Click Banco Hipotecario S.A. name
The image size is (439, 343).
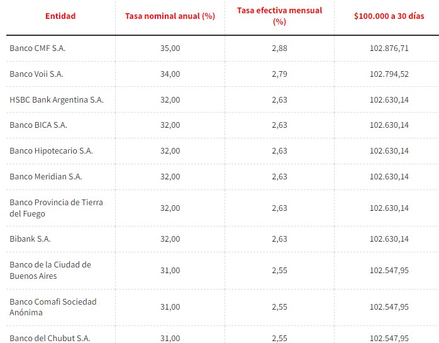(x=51, y=151)
